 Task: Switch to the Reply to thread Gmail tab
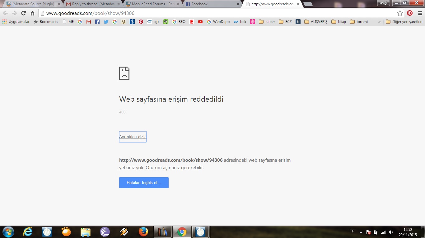[92, 4]
